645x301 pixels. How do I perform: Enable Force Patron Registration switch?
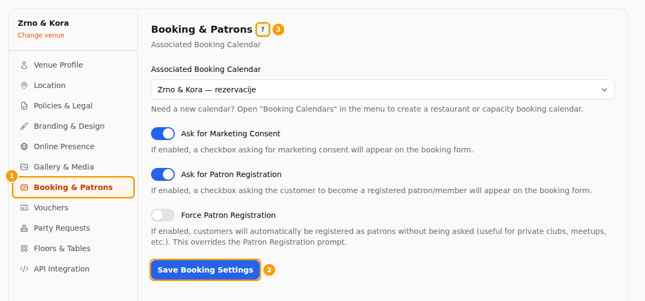click(163, 215)
